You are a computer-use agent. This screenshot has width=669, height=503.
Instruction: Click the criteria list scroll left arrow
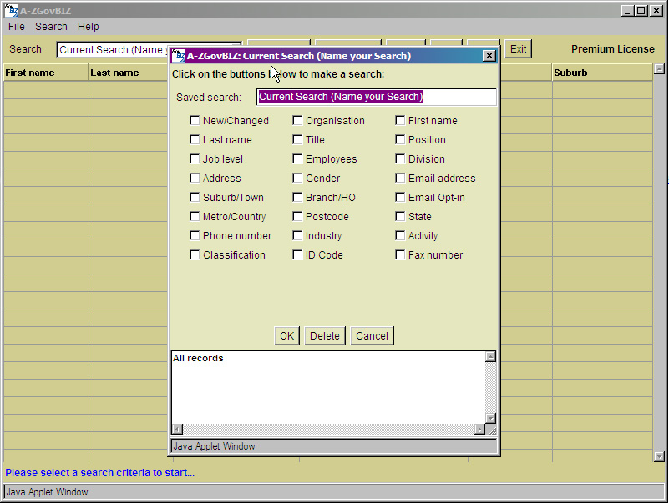[x=178, y=430]
